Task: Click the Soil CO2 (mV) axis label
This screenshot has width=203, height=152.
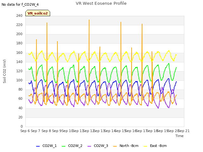Action: [4, 71]
